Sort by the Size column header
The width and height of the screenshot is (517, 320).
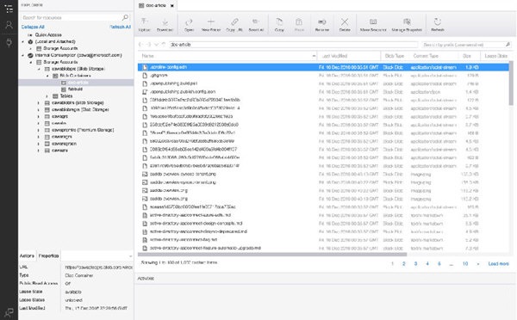point(470,56)
